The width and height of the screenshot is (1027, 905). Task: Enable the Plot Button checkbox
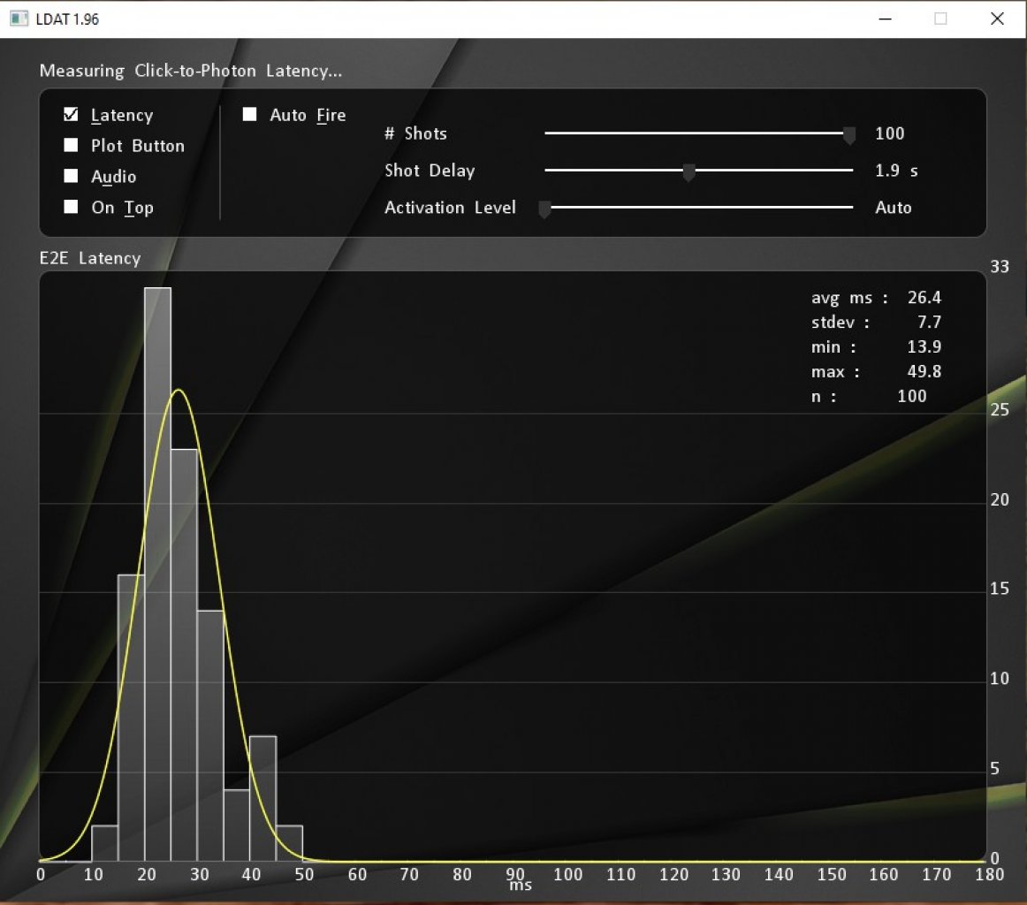pos(71,145)
